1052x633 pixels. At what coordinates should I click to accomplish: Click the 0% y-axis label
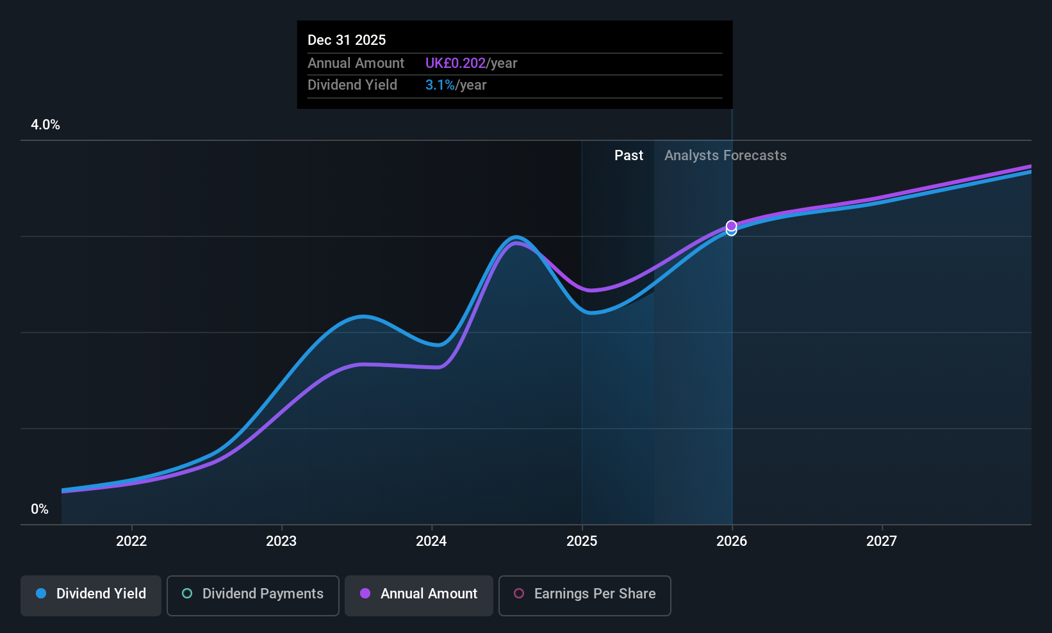pos(40,509)
